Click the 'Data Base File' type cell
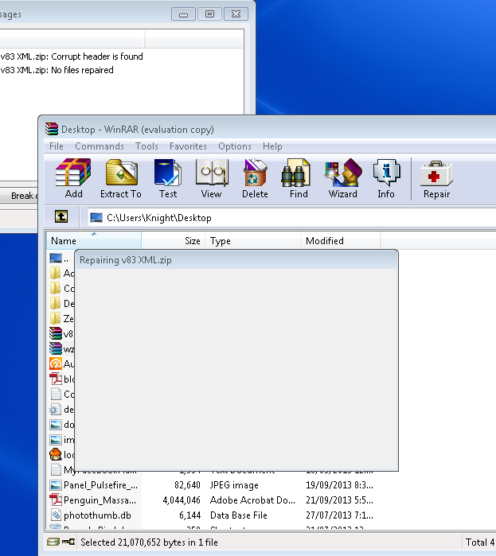This screenshot has width=496, height=556. (x=238, y=515)
